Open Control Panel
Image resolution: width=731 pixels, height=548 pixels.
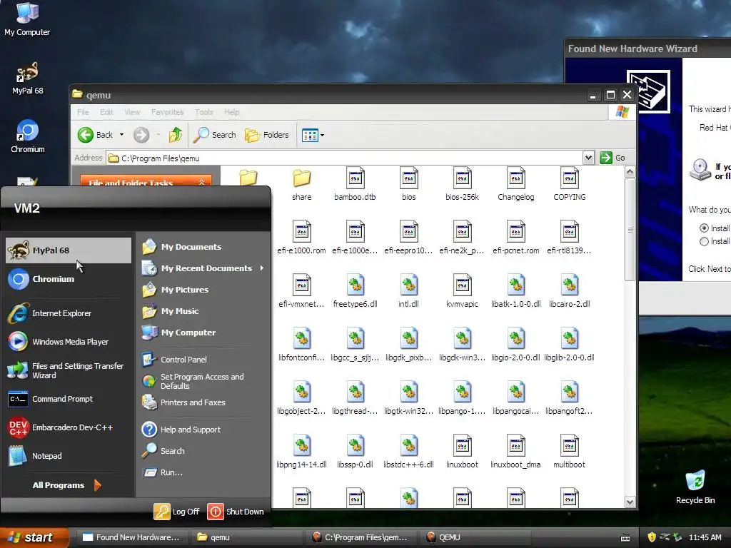point(203,360)
